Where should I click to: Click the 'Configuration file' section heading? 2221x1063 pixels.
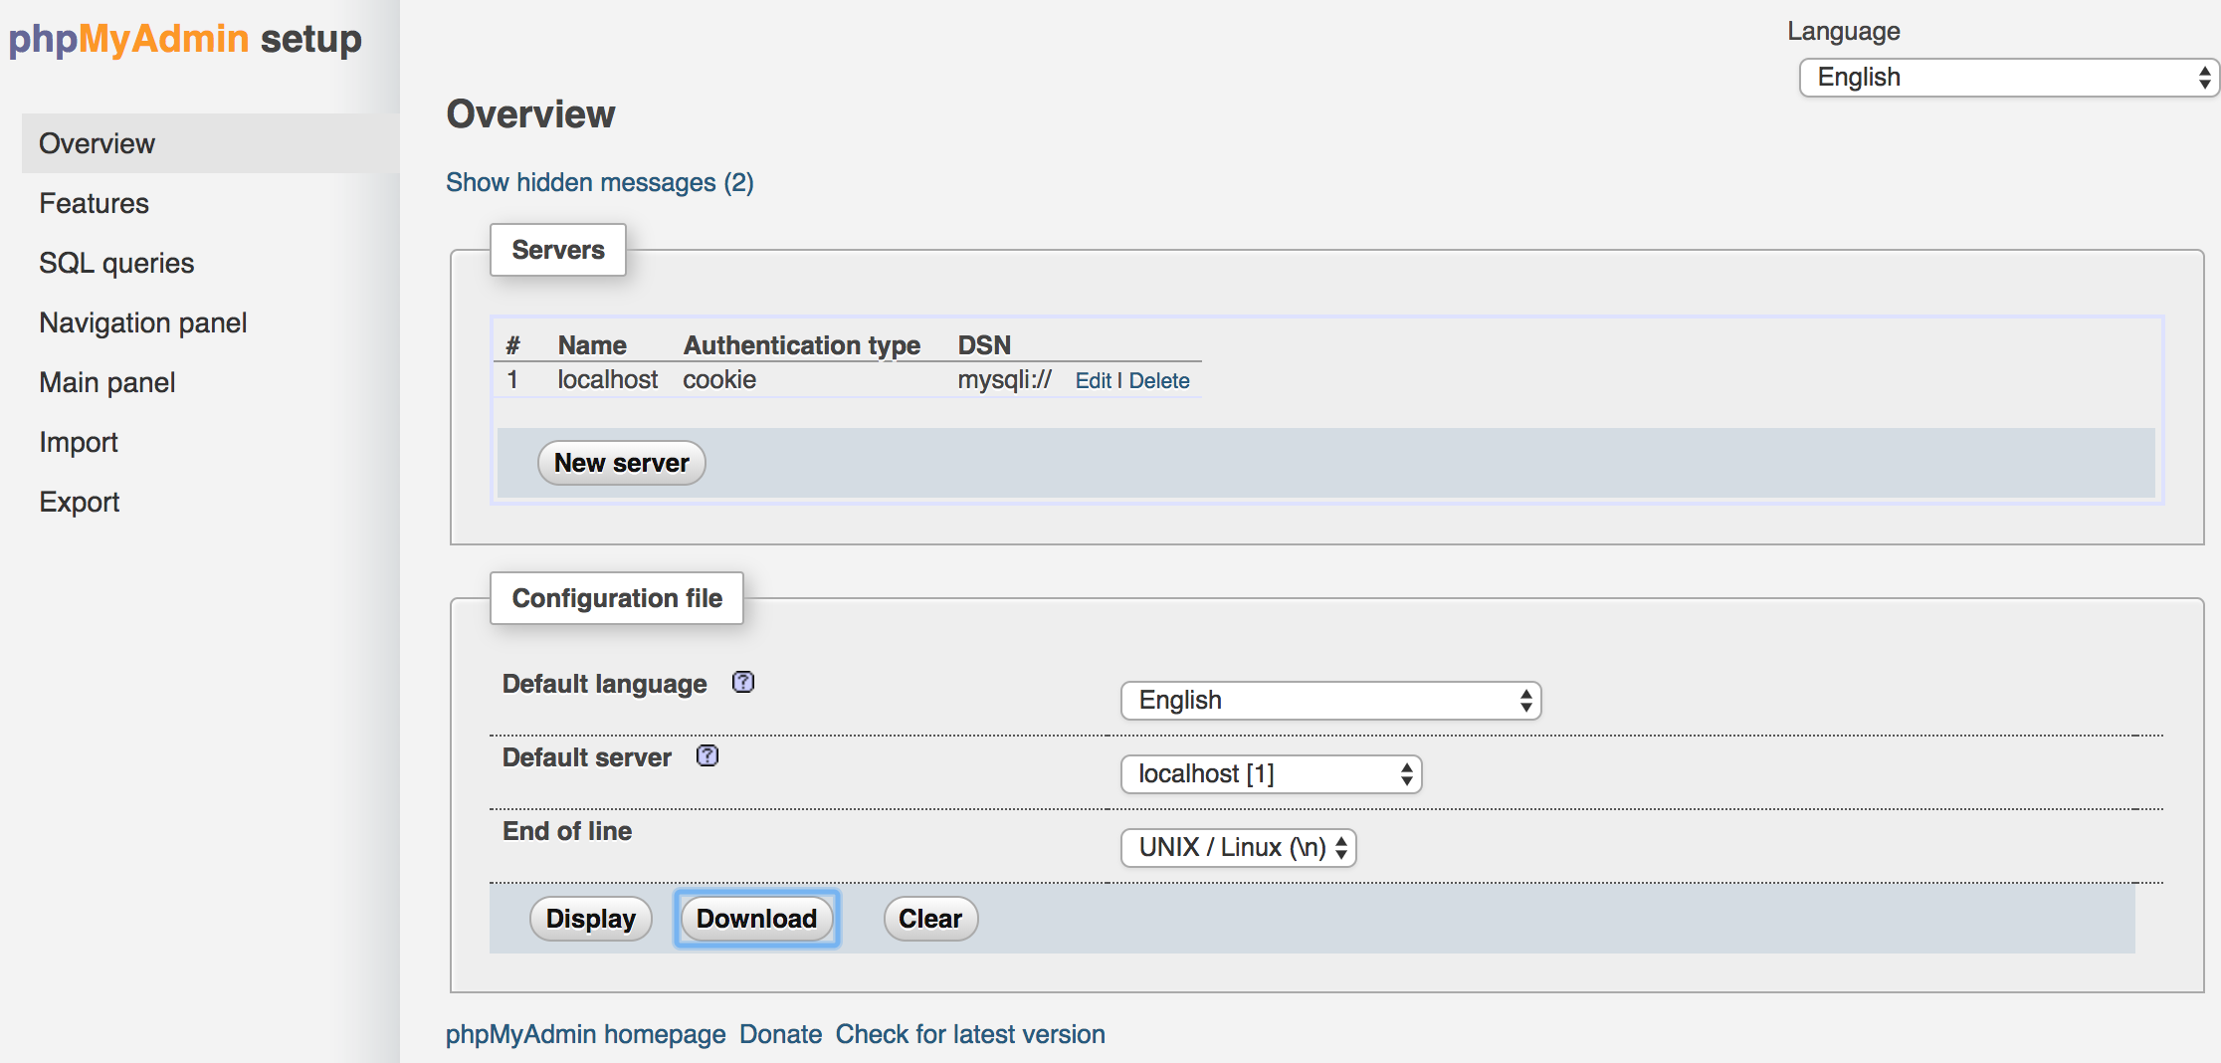pos(617,598)
